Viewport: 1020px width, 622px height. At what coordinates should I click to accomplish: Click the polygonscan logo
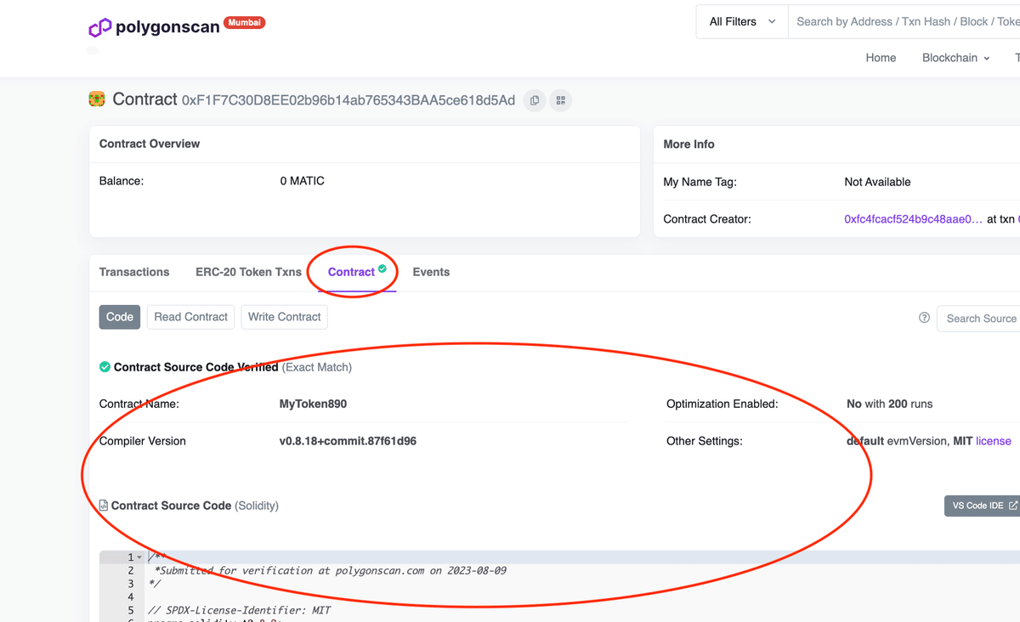(x=155, y=26)
